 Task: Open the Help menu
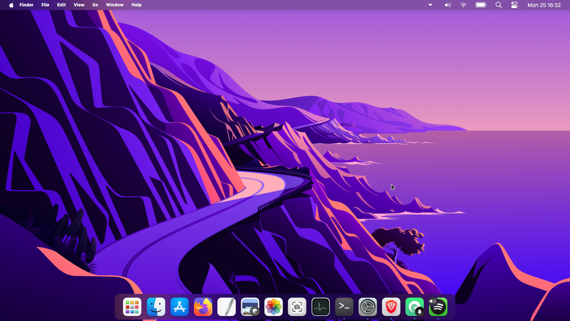136,5
